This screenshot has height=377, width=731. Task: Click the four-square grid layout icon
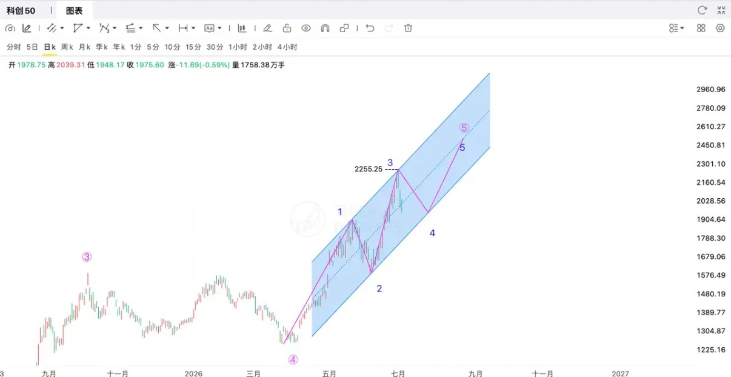pos(701,28)
